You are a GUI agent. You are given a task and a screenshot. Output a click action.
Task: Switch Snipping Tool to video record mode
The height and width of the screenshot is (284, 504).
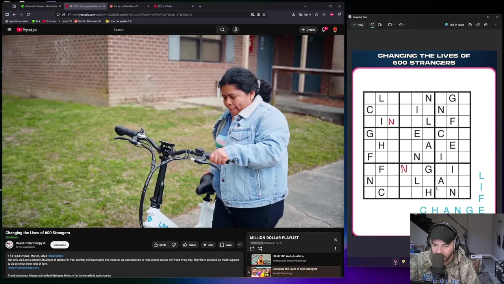click(380, 24)
